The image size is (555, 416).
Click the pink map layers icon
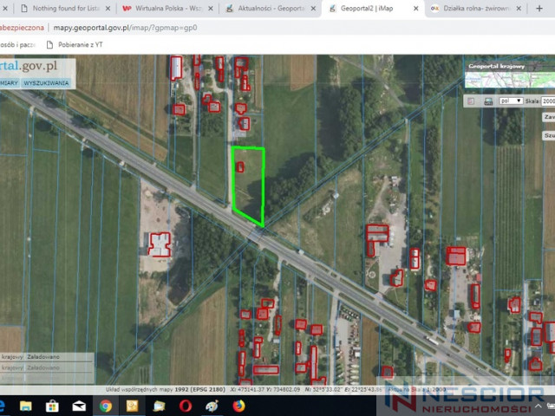click(471, 101)
